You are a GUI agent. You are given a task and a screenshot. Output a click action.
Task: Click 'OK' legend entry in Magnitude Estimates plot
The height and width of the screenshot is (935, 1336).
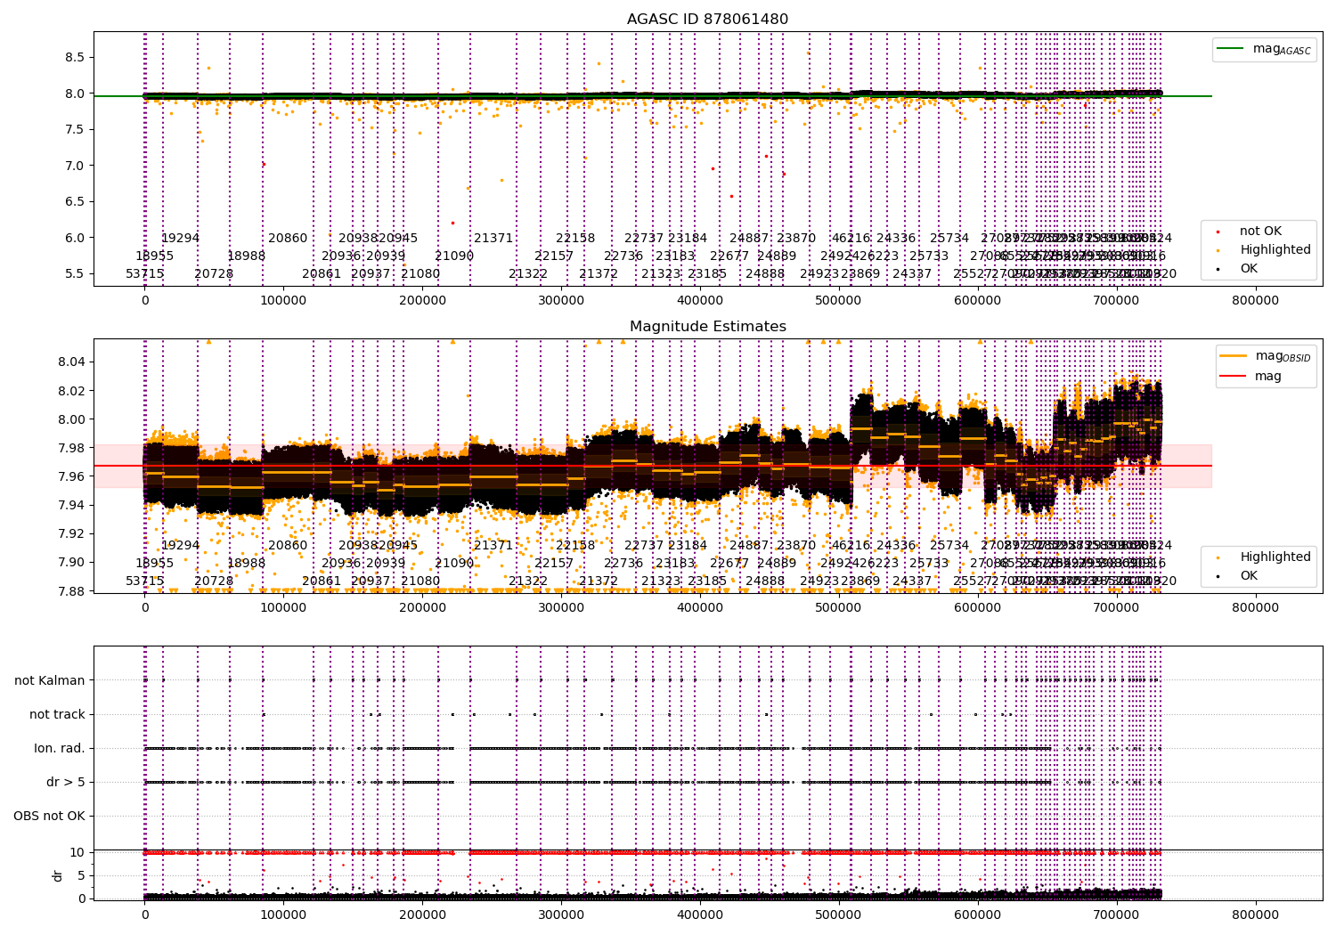point(1249,576)
